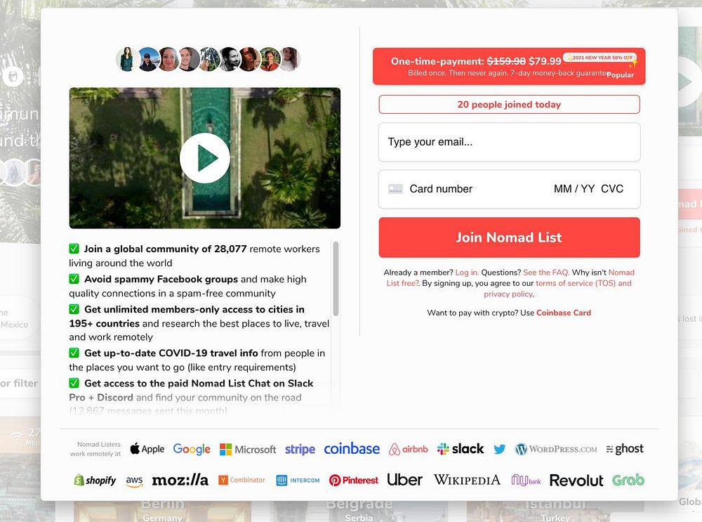Click the checkmark beside COVID-19 travel info
Viewport: 702px width, 522px height.
click(x=74, y=353)
